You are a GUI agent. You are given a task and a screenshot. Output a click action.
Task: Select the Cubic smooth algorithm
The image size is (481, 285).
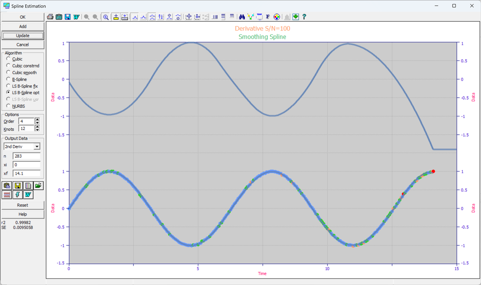pyautogui.click(x=22, y=72)
